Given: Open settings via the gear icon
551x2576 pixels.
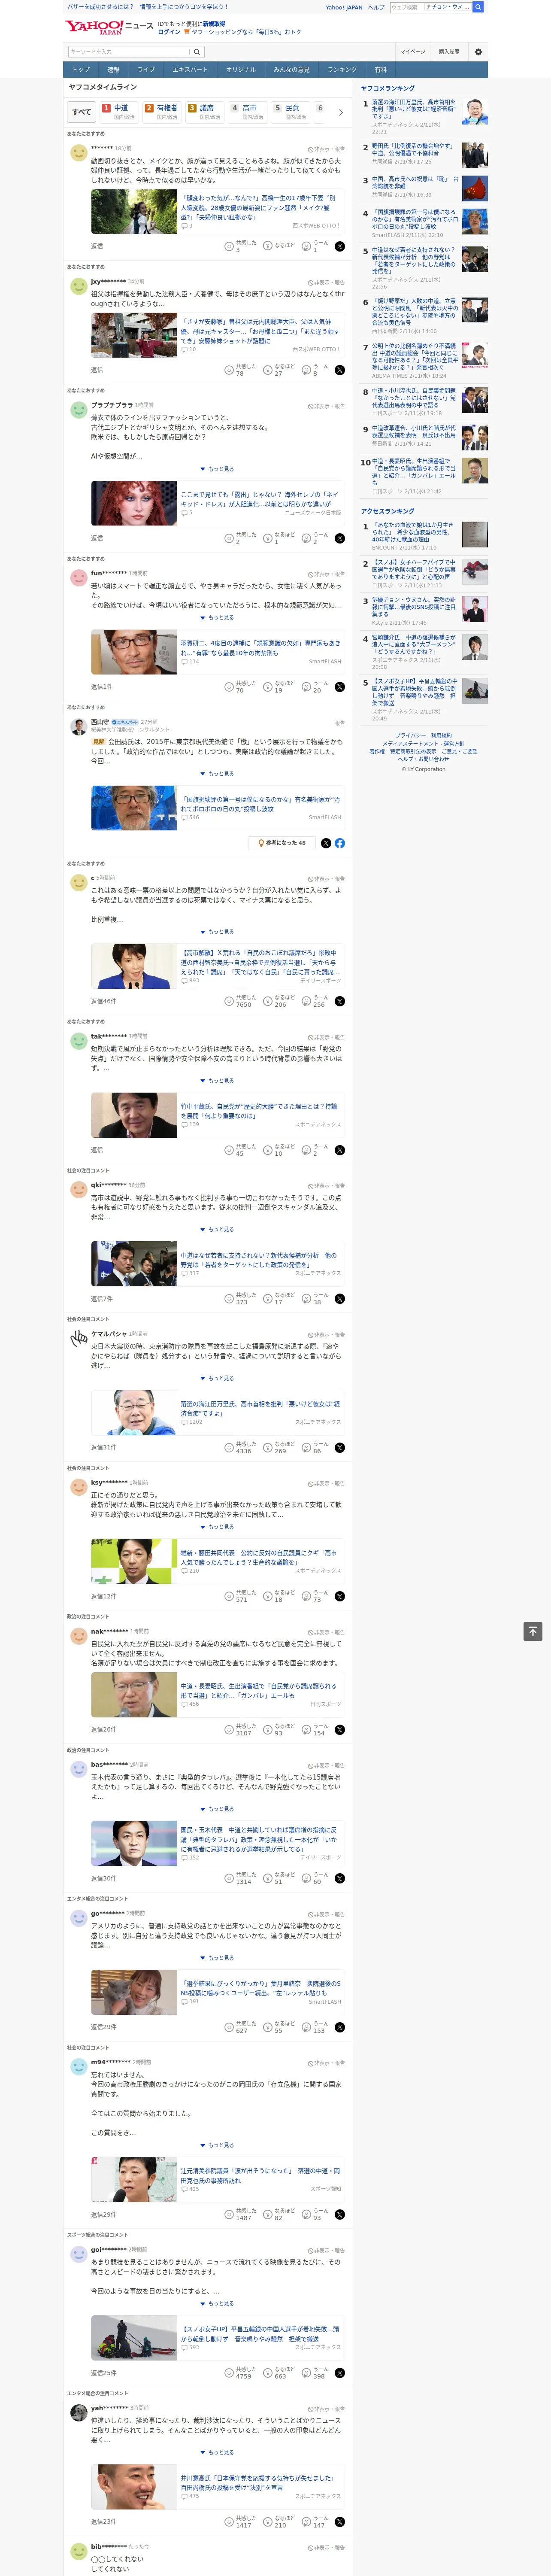Looking at the screenshot, I should click(478, 52).
